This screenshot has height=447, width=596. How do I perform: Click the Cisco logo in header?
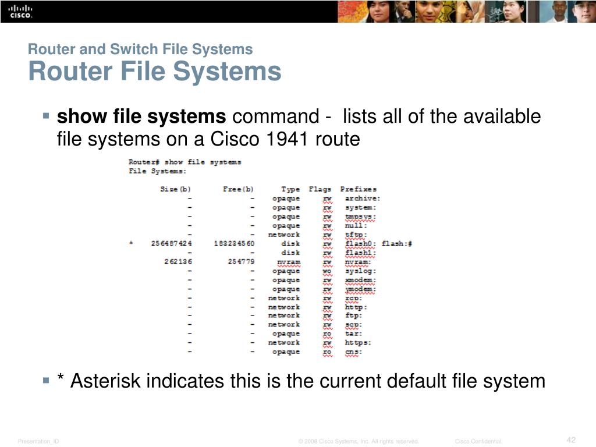coord(21,12)
